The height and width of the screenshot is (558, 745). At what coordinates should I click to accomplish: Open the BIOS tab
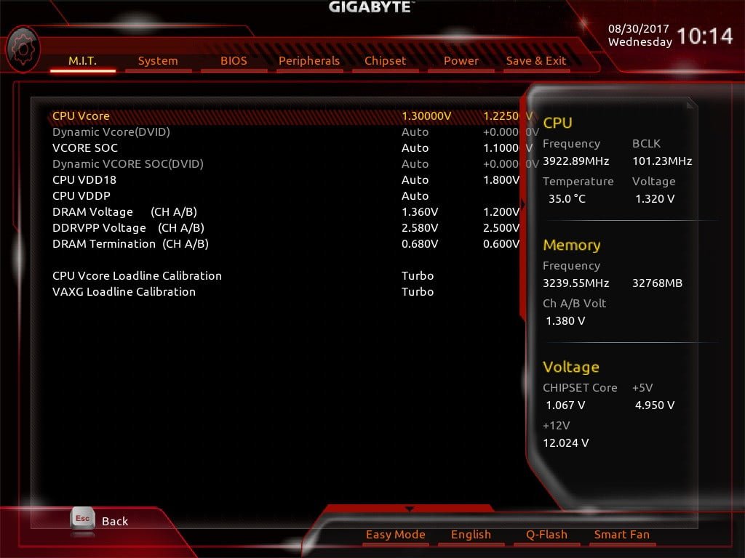click(x=234, y=61)
